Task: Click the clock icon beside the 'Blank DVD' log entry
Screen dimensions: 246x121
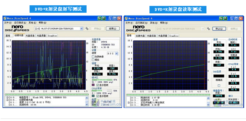Action: 7,97
